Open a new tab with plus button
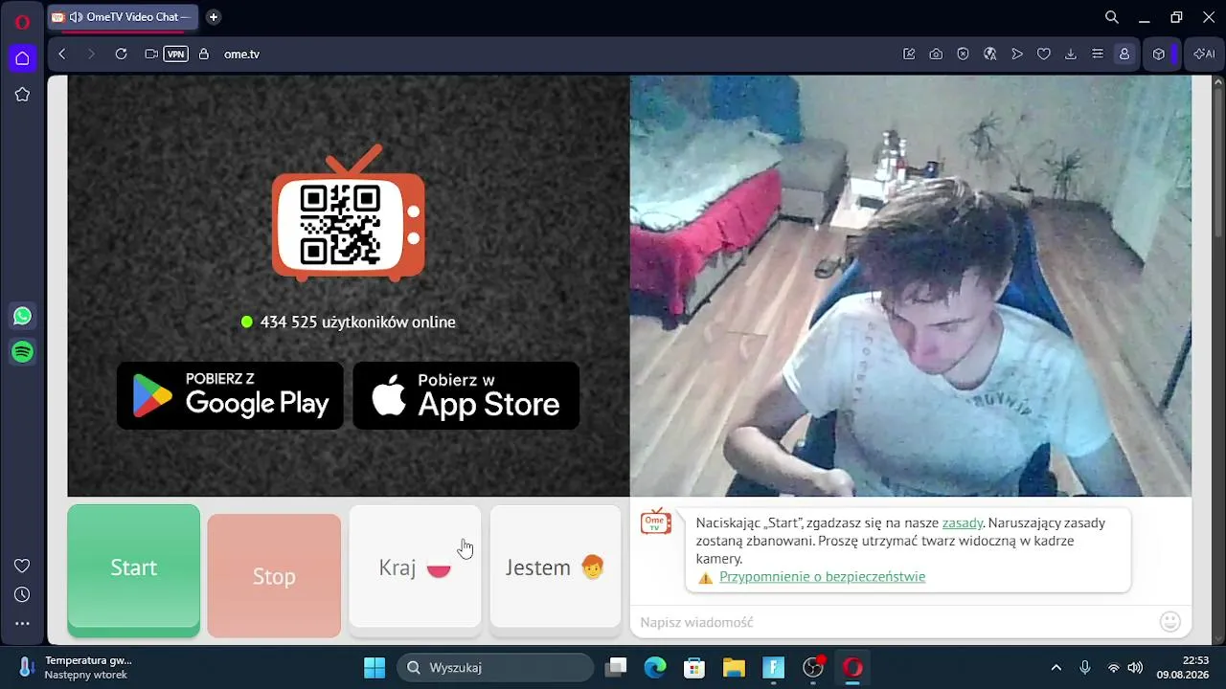Screen dimensions: 1226x689 (x=214, y=17)
